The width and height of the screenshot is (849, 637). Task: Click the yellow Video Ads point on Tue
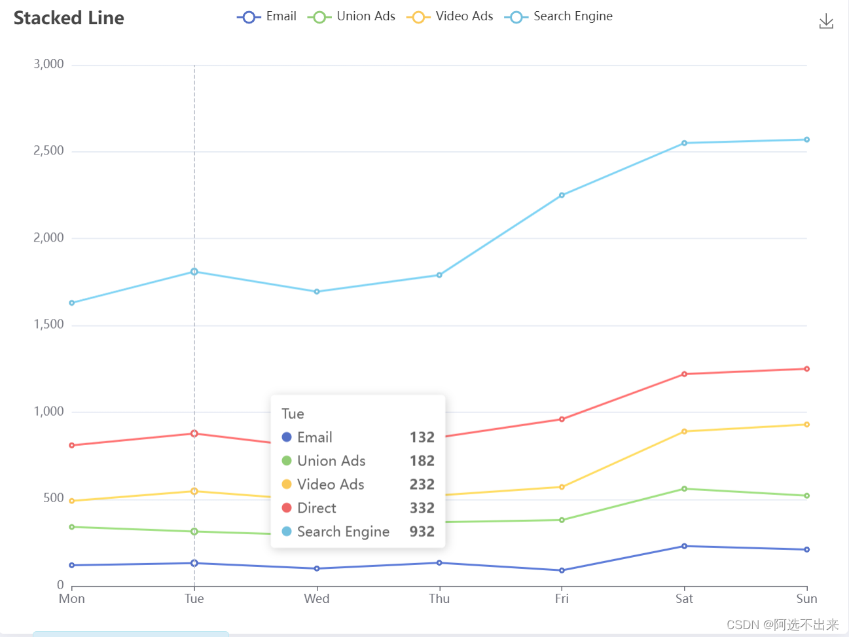tap(194, 491)
